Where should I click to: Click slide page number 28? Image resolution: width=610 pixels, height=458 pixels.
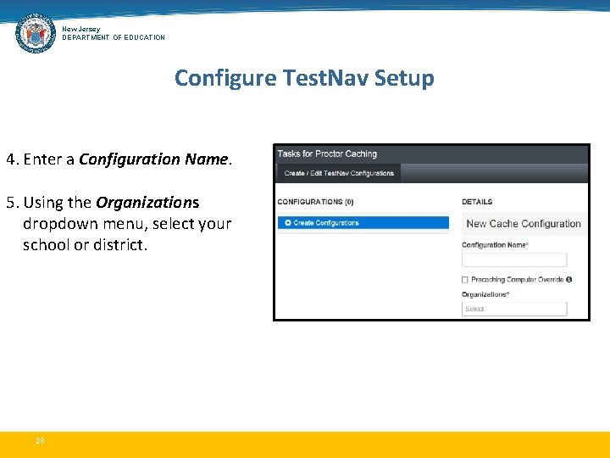[x=40, y=441]
